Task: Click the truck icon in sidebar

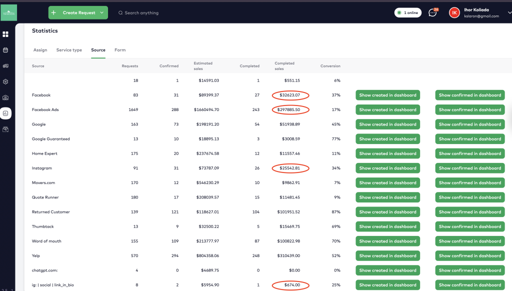Action: (5, 65)
